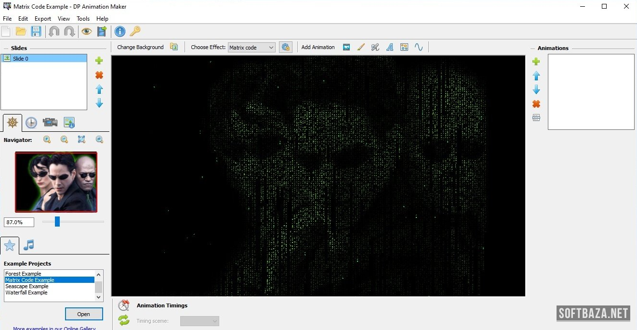The height and width of the screenshot is (330, 637).
Task: Click the More examples Online Gallery link
Action: tap(54, 329)
